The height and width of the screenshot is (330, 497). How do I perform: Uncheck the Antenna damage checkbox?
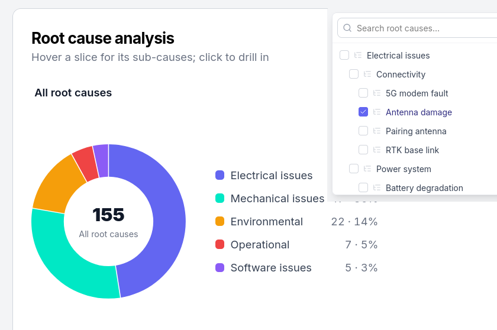coord(363,112)
